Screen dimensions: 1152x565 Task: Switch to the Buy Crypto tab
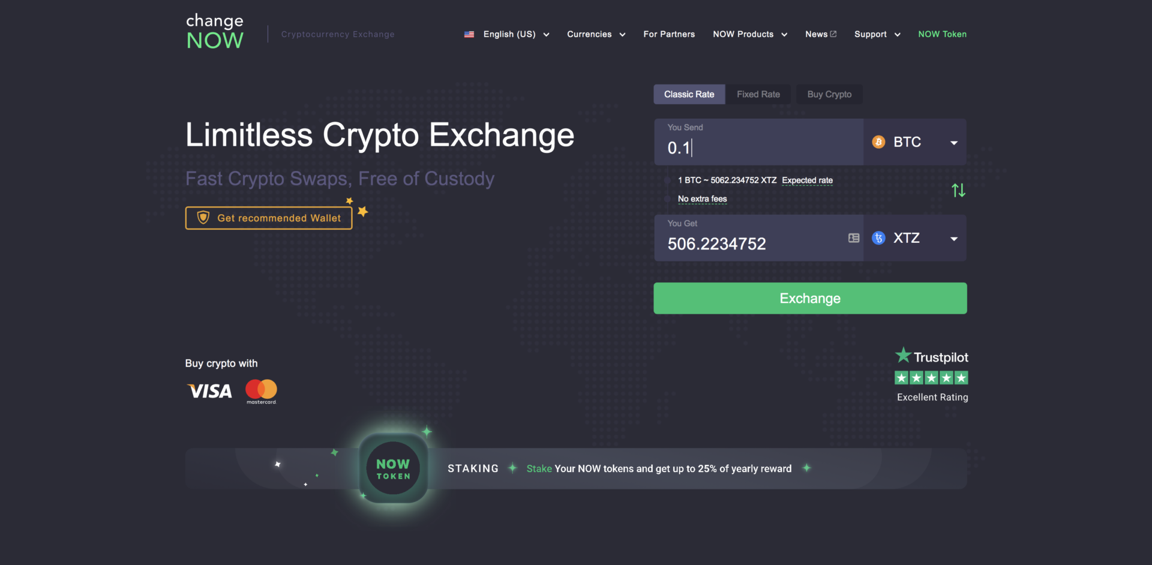tap(829, 94)
